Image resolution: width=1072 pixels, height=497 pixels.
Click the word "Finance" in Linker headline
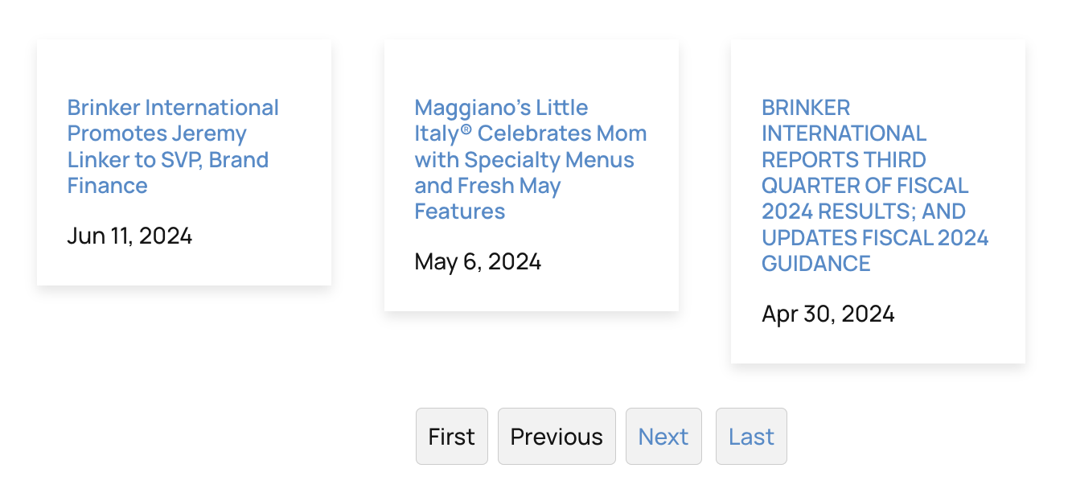click(107, 186)
